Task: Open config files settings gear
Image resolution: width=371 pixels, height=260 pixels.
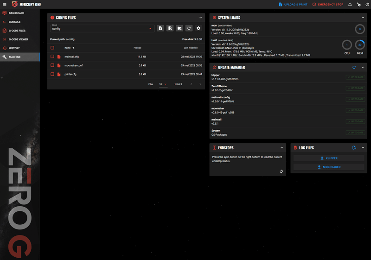Action: click(198, 28)
